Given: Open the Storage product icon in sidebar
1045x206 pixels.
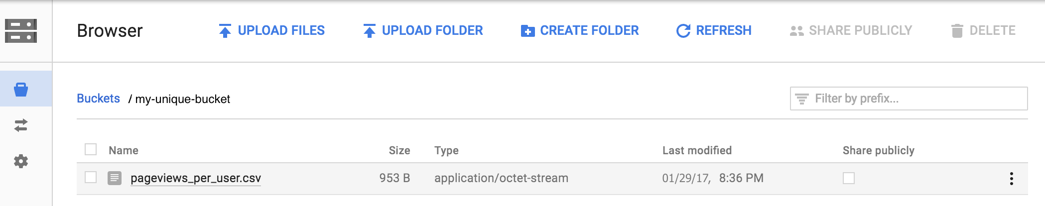Looking at the screenshot, I should point(21,31).
